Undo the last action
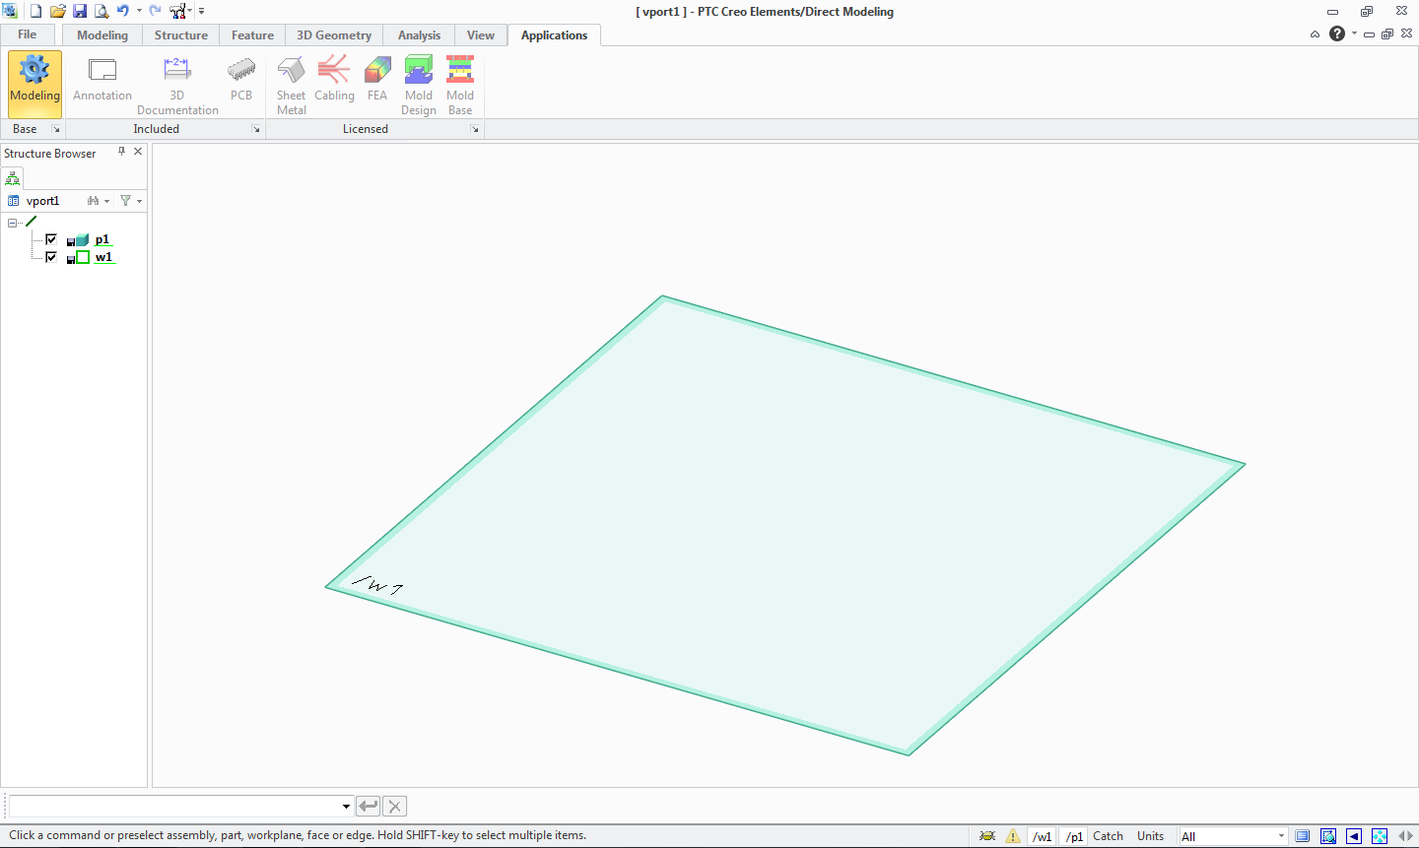 (122, 11)
